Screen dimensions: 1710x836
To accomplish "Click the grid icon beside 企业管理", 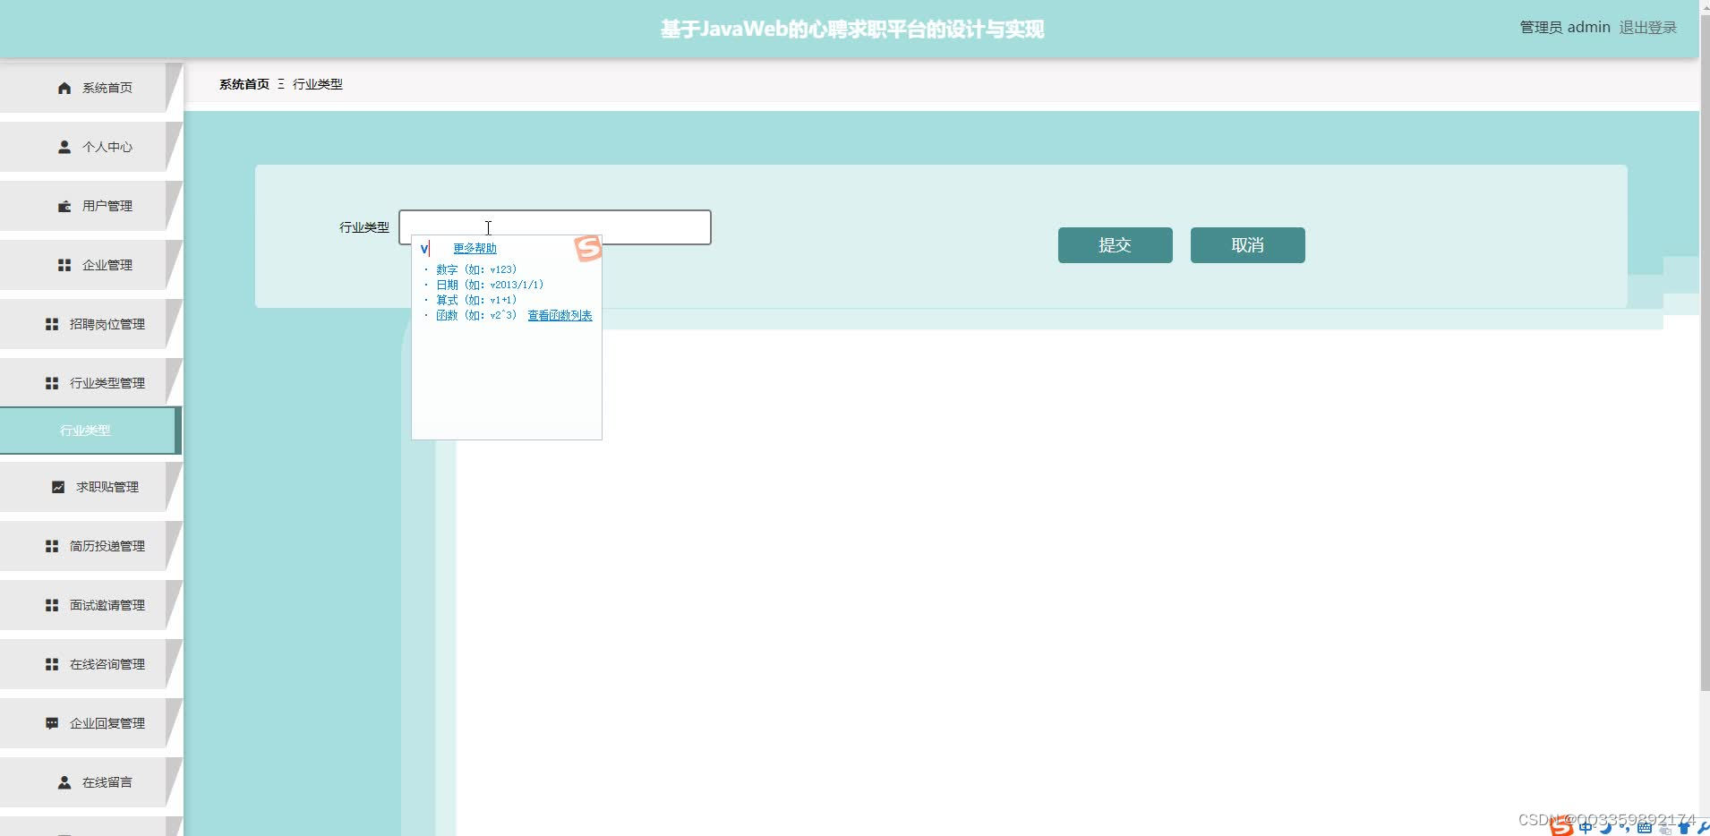I will 64,265.
